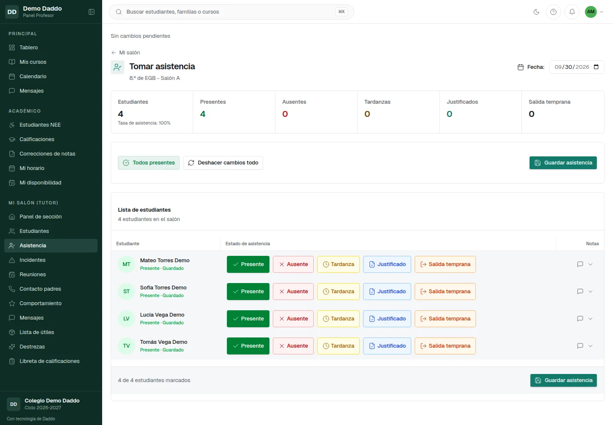Click the Todos presentes button
The width and height of the screenshot is (613, 425).
[149, 163]
